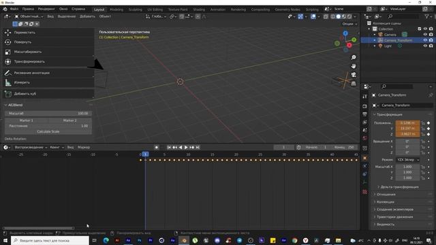Select the Annotate (Рисование аннотации) tool
436x245 pixels.
(48, 73)
